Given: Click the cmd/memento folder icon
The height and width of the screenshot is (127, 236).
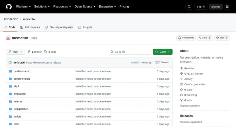Looking at the screenshot, I should [10, 71].
